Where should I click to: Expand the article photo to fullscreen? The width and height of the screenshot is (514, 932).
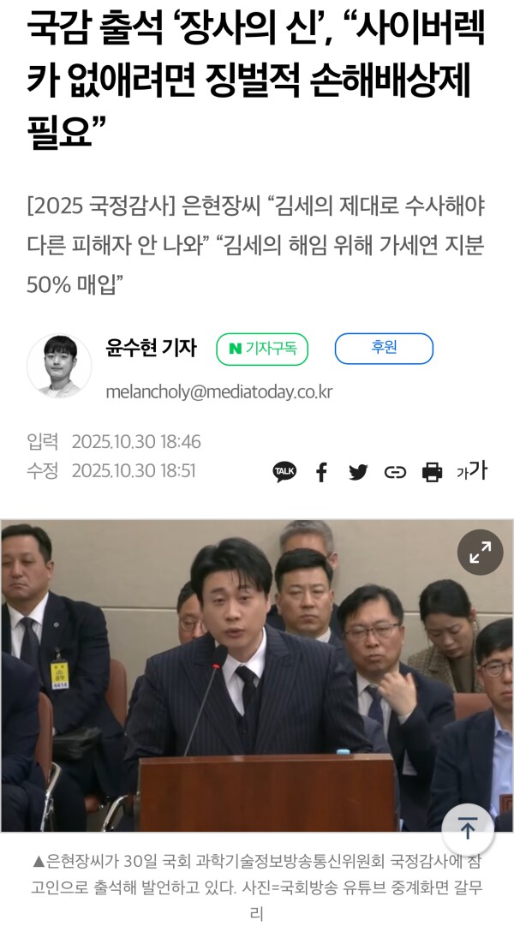[480, 553]
